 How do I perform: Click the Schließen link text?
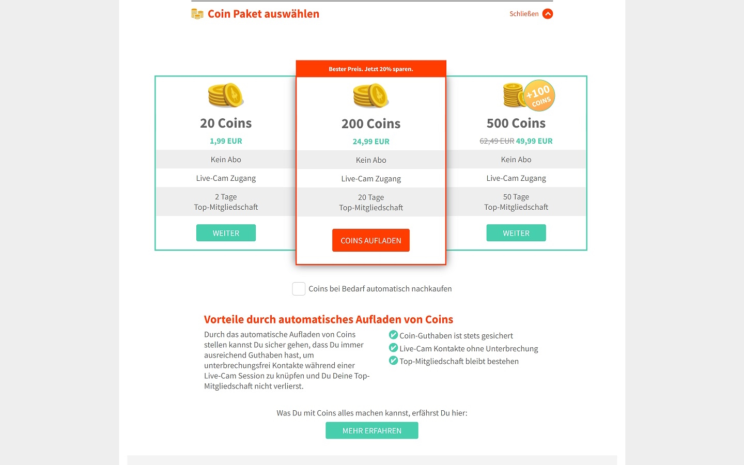pyautogui.click(x=524, y=14)
